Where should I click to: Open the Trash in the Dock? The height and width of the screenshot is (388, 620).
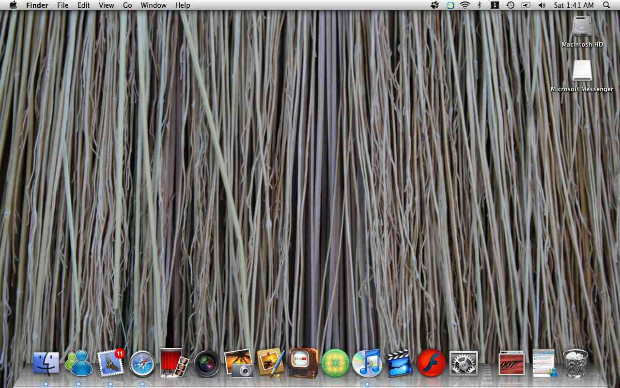coord(575,363)
